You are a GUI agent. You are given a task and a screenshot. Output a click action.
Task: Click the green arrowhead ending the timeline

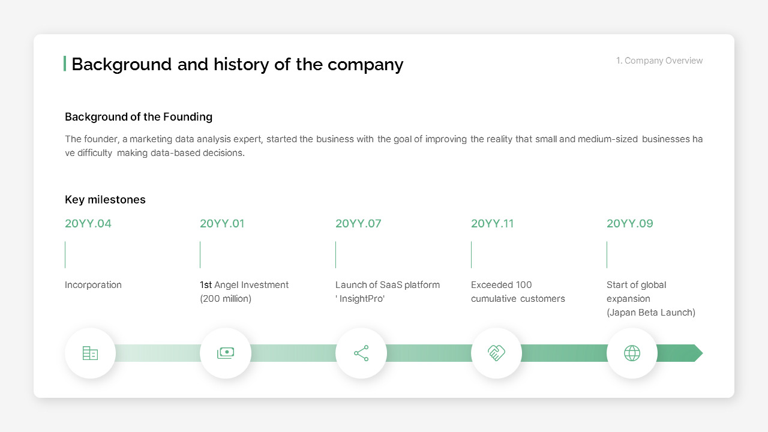click(x=698, y=353)
